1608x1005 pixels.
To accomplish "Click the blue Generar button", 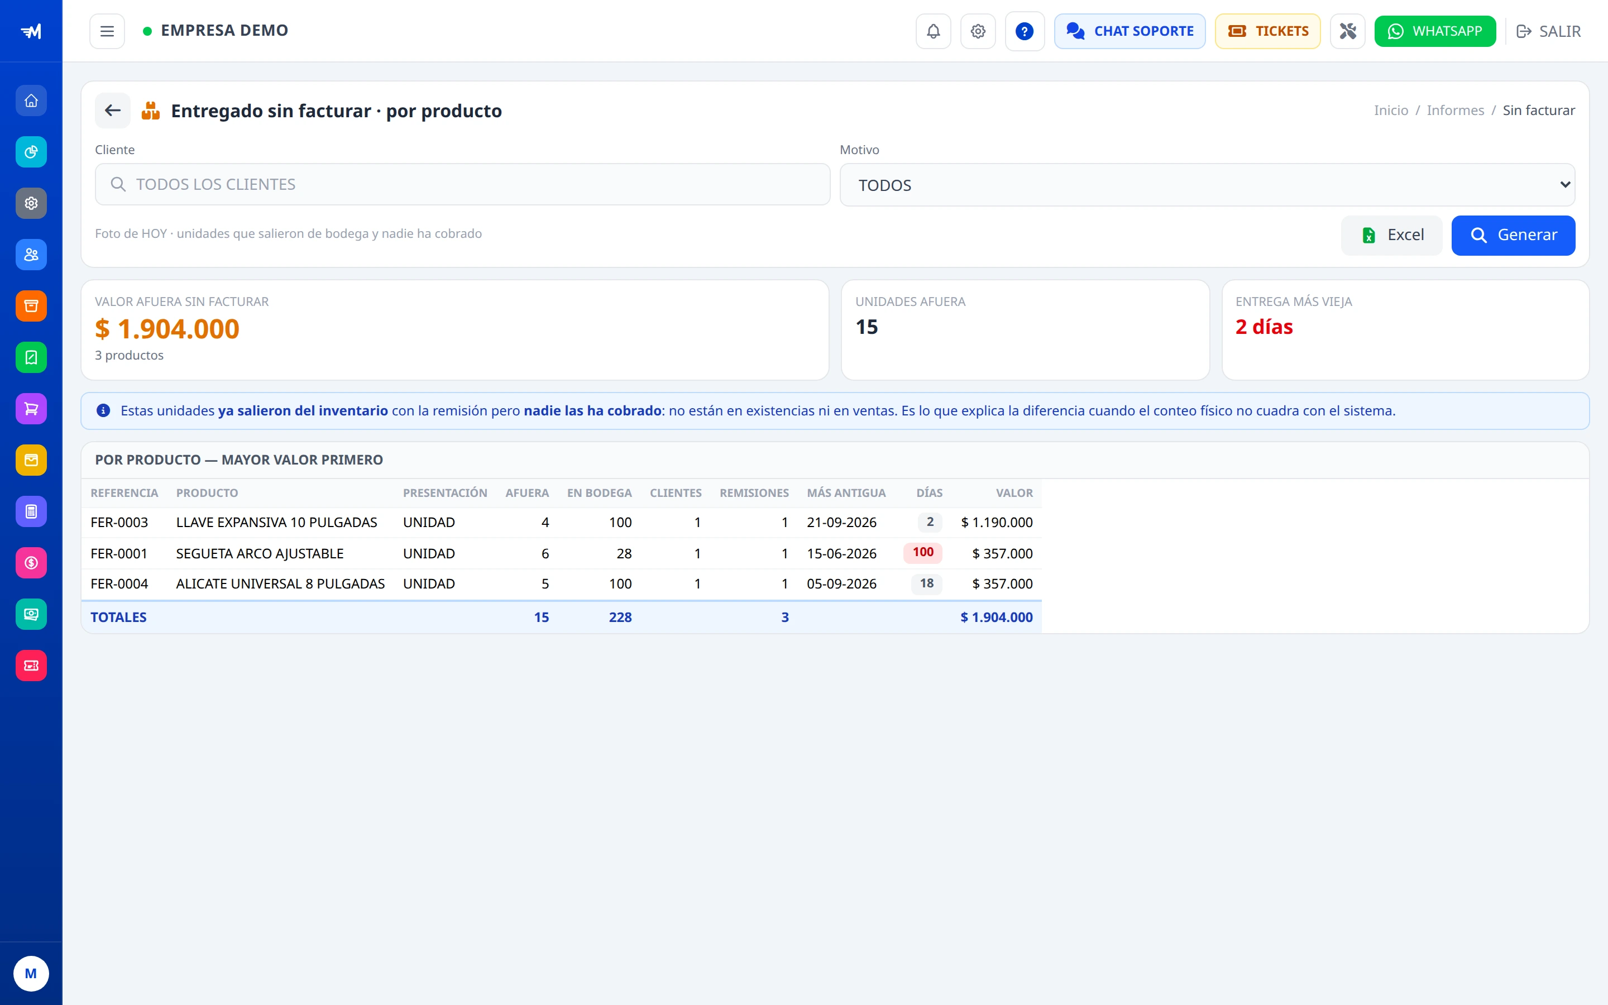I will 1513,235.
